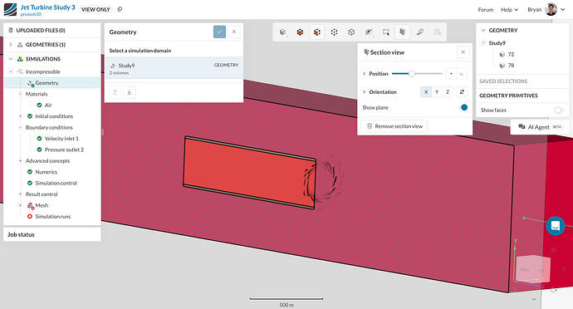The width and height of the screenshot is (573, 309).
Task: Activate the select edges tool
Action: (334, 32)
